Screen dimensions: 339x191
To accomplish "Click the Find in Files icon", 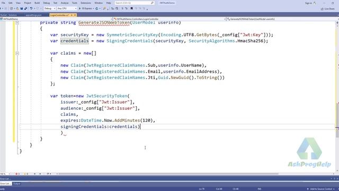I will [104, 8].
